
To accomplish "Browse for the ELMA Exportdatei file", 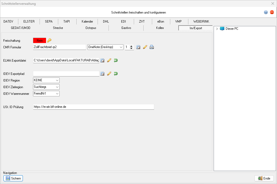I will coord(102,61).
